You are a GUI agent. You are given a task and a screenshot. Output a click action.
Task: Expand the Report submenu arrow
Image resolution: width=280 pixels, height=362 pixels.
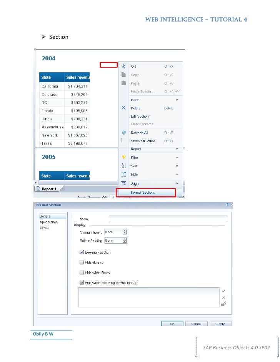177,149
